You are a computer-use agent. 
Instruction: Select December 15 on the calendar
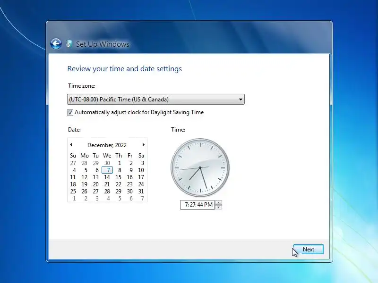pos(119,177)
